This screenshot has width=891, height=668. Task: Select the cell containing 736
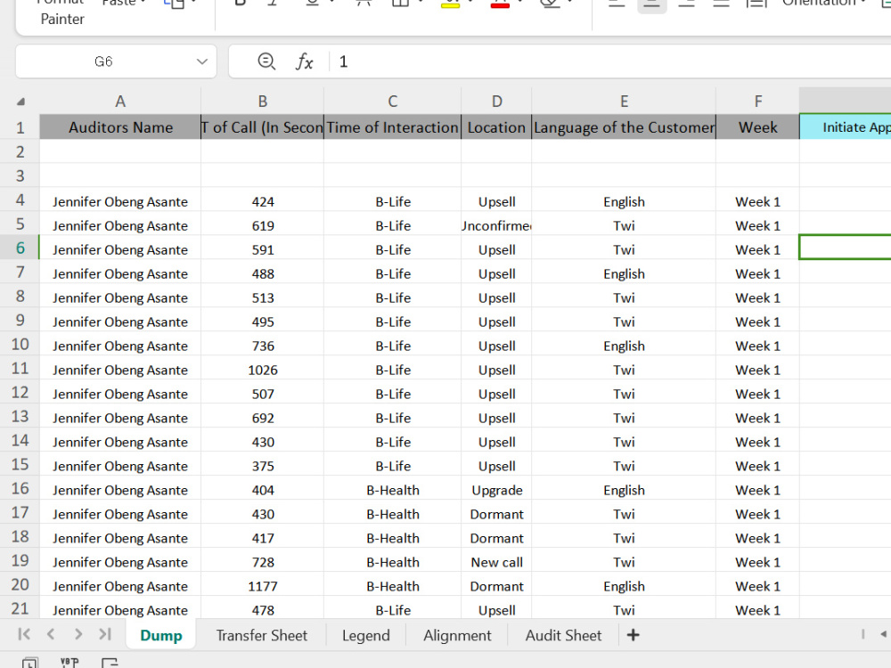[x=263, y=346]
